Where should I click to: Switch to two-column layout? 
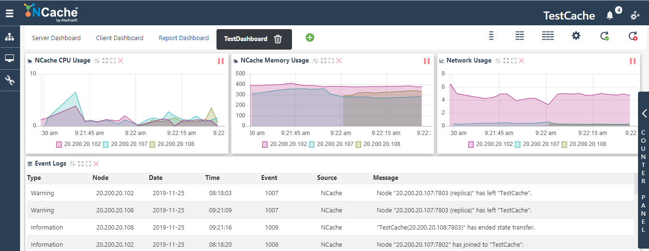pyautogui.click(x=519, y=36)
